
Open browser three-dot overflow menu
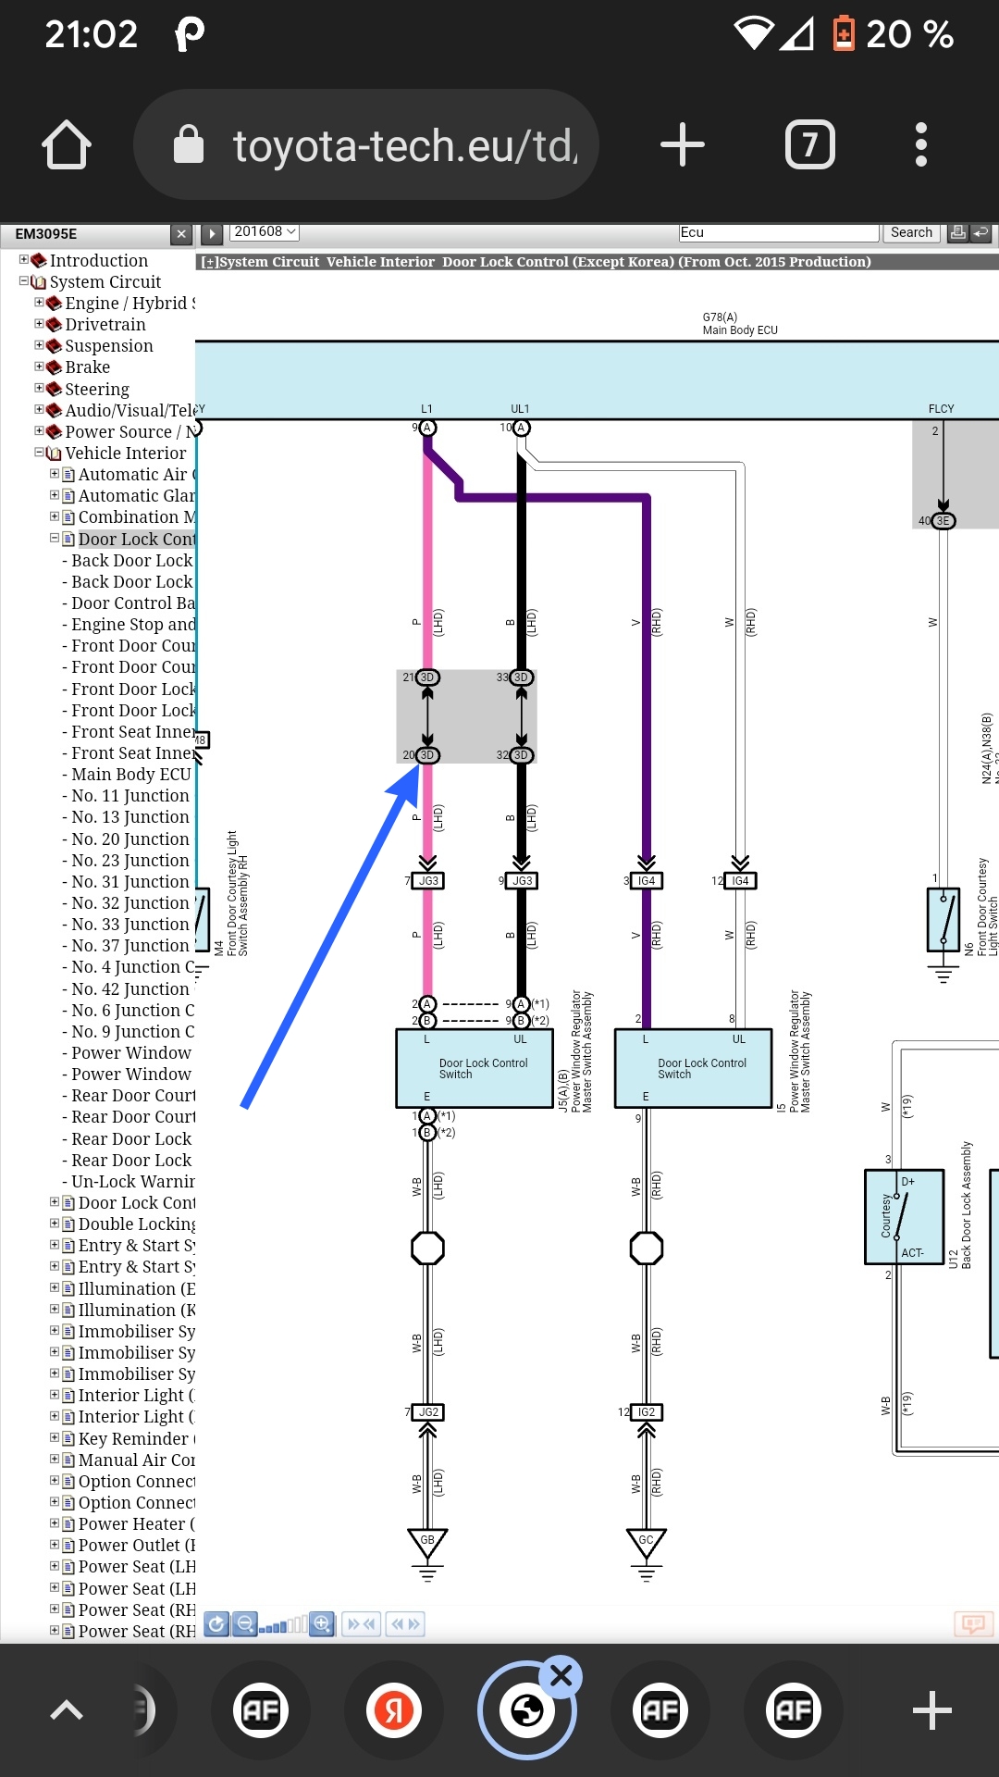click(920, 145)
